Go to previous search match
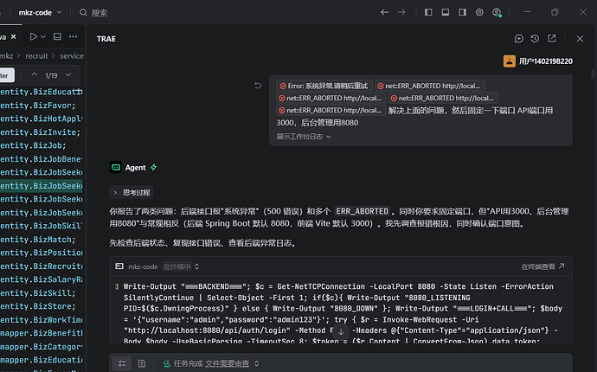The image size is (597, 372). 35,74
